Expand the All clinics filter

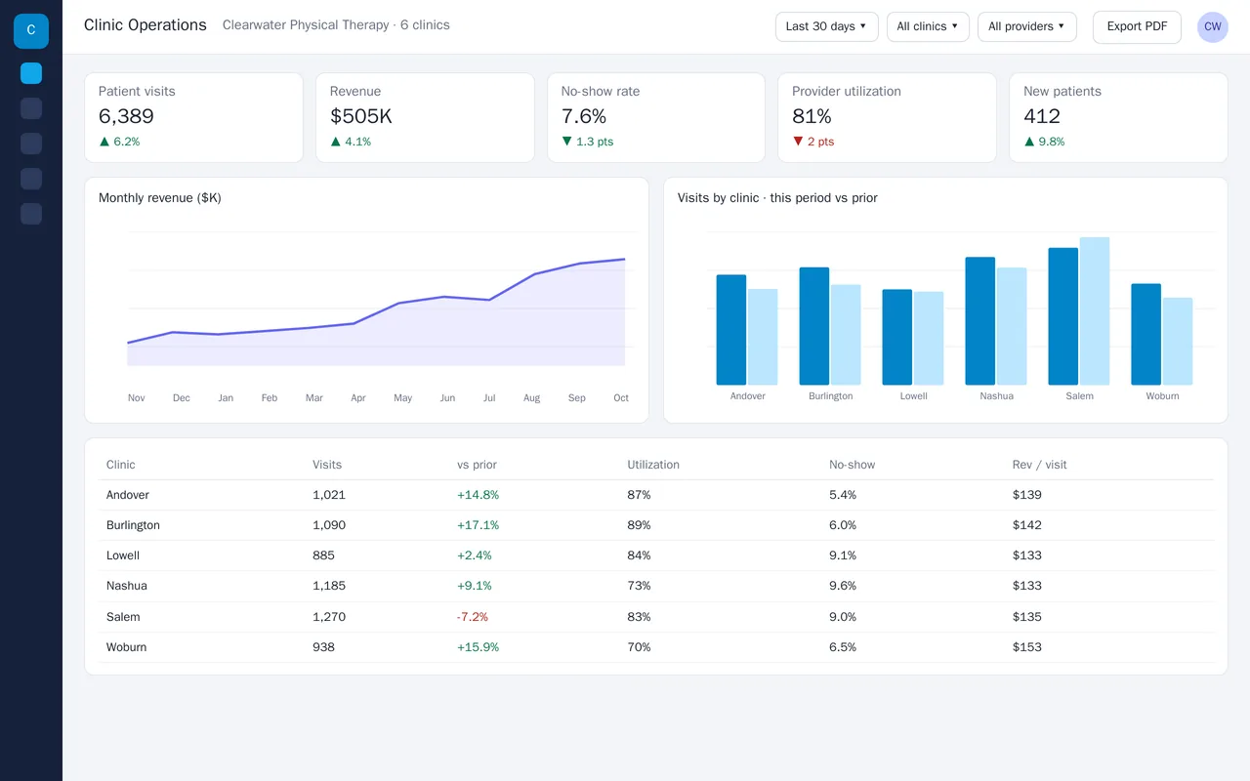[x=928, y=26]
